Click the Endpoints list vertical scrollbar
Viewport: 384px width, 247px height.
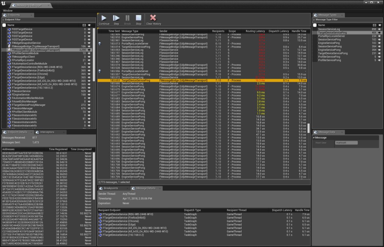pos(94,55)
